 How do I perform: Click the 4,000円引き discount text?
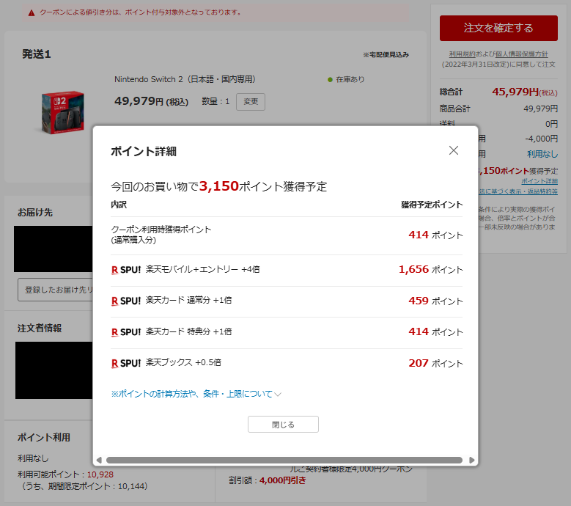(x=283, y=480)
